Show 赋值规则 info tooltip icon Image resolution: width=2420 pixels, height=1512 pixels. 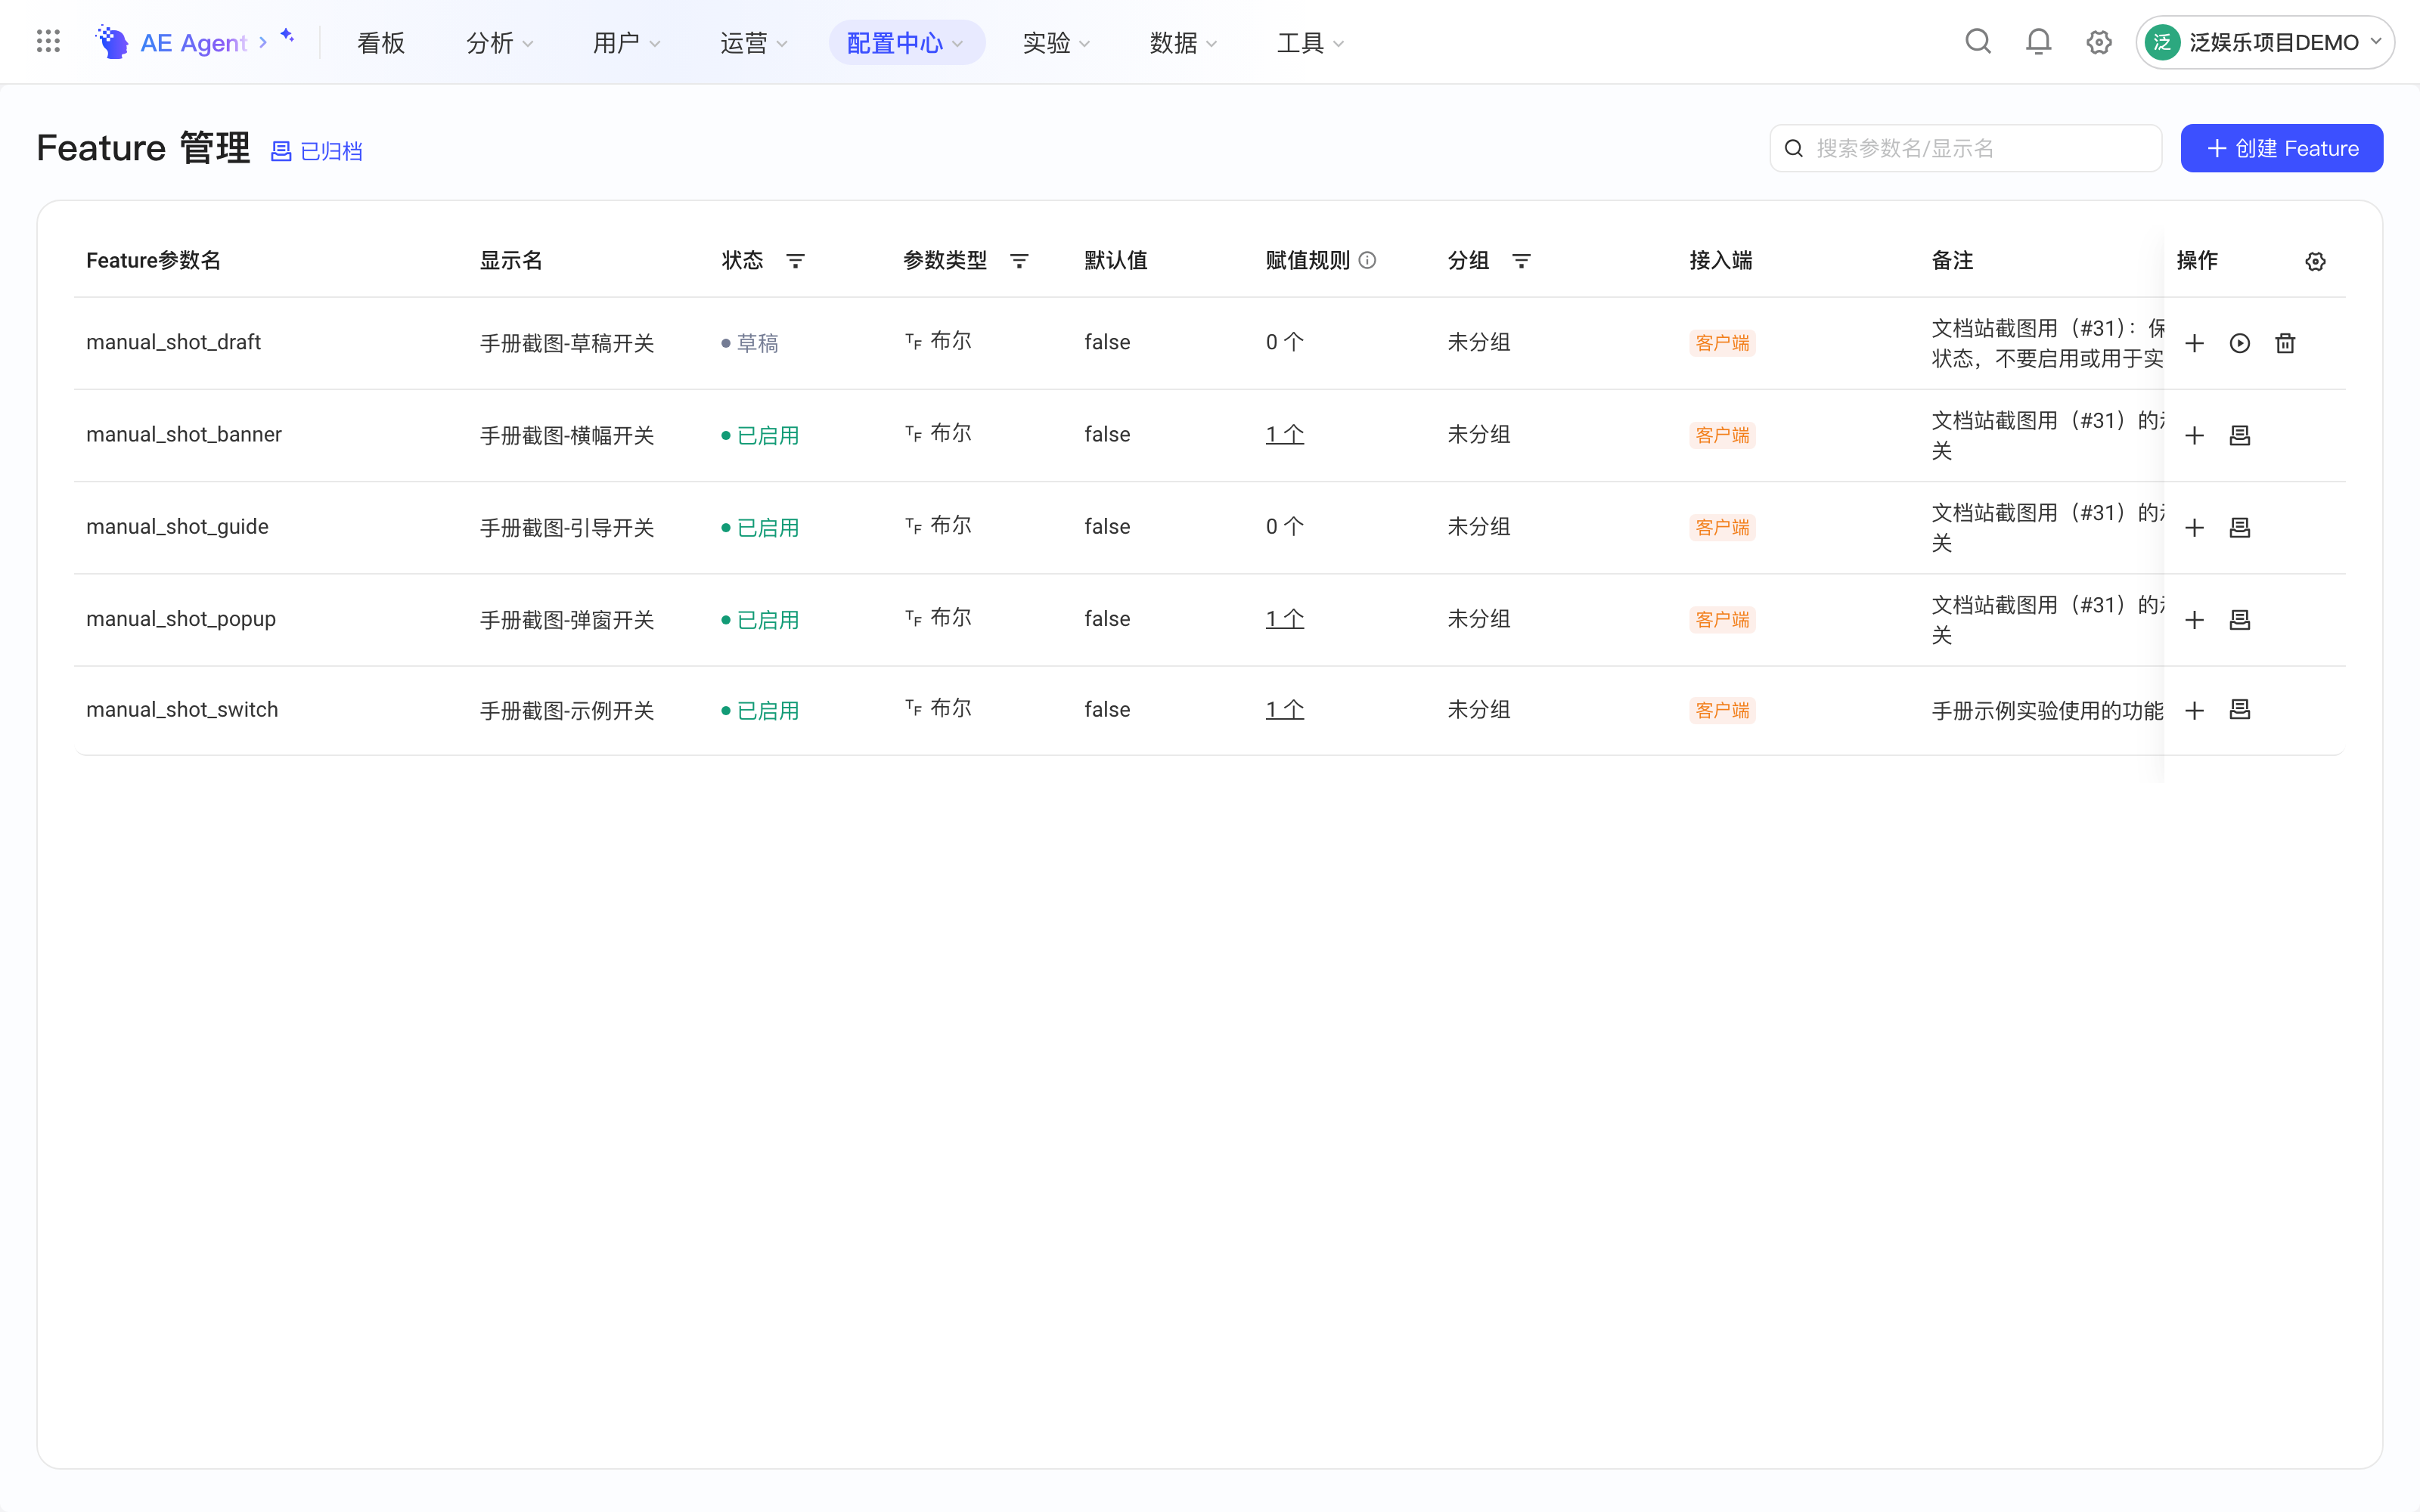pyautogui.click(x=1367, y=260)
